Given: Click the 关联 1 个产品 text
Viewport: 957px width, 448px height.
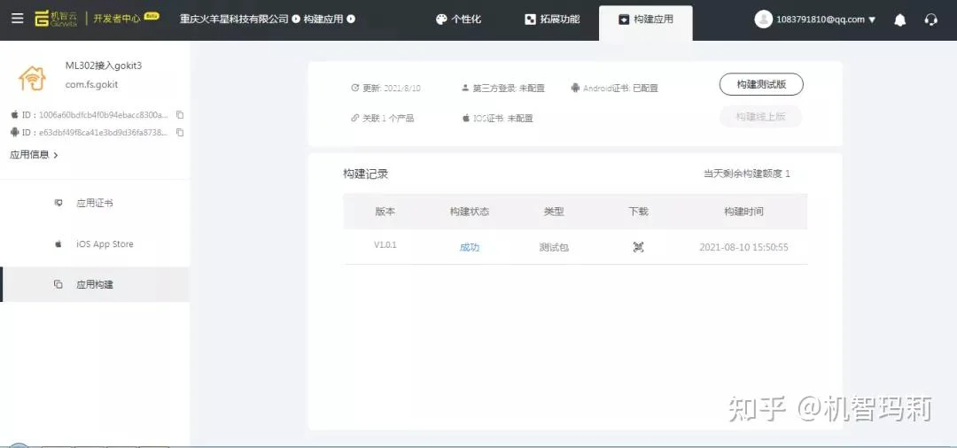Looking at the screenshot, I should [388, 118].
